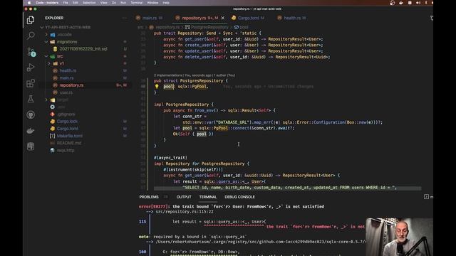The image size is (456, 256).
Task: Open Explorer more actions ellipsis
Action: pos(125,18)
